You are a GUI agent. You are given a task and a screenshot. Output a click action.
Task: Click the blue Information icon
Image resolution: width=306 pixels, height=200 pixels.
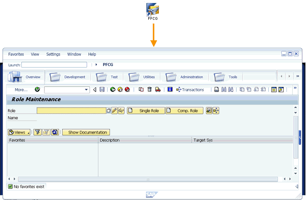coord(170,89)
